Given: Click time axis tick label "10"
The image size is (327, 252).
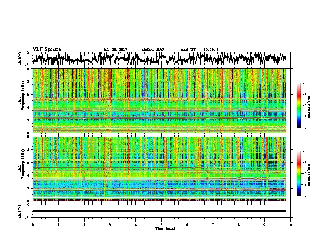Looking at the screenshot, I should (x=290, y=225).
